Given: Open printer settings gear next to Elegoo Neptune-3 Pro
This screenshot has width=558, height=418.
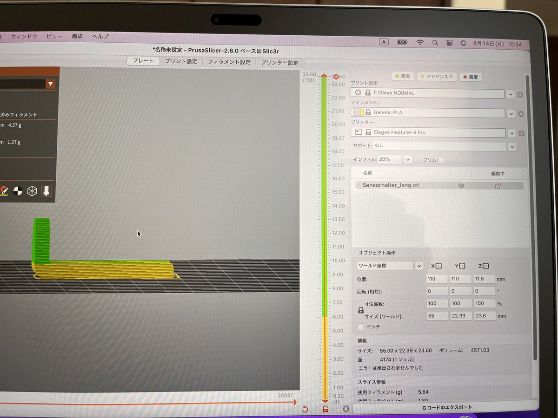Looking at the screenshot, I should (x=521, y=133).
